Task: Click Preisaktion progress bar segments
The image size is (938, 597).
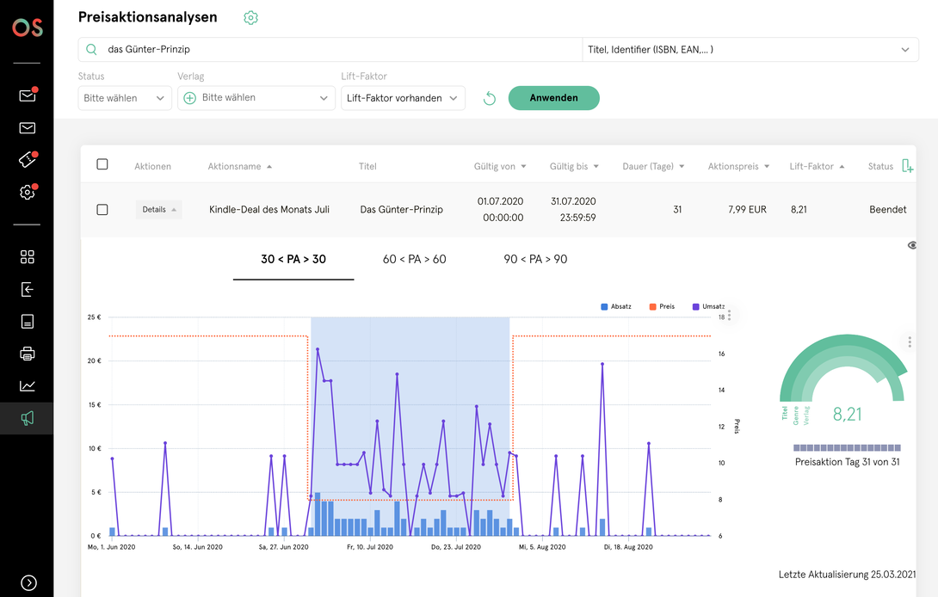Action: point(847,447)
